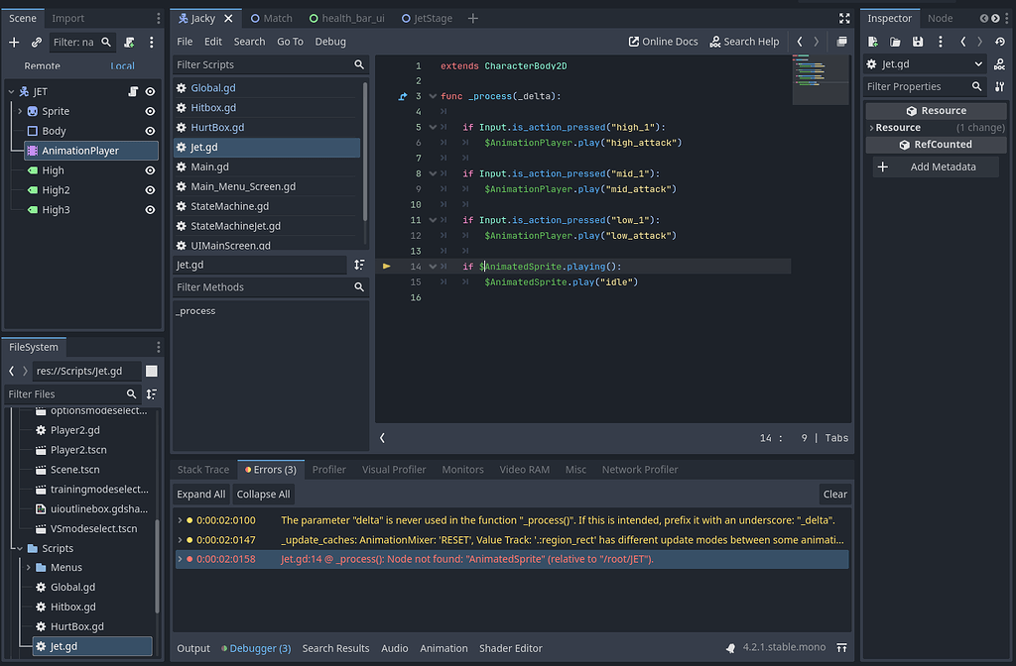This screenshot has width=1016, height=666.
Task: Collapse the Scripts folder in FileSystem
Action: coord(18,548)
